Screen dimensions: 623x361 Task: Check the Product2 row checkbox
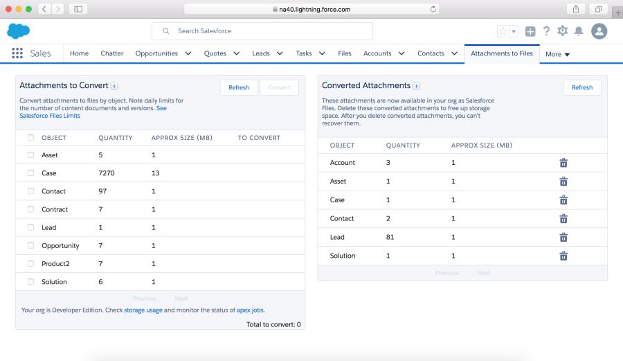tap(30, 263)
